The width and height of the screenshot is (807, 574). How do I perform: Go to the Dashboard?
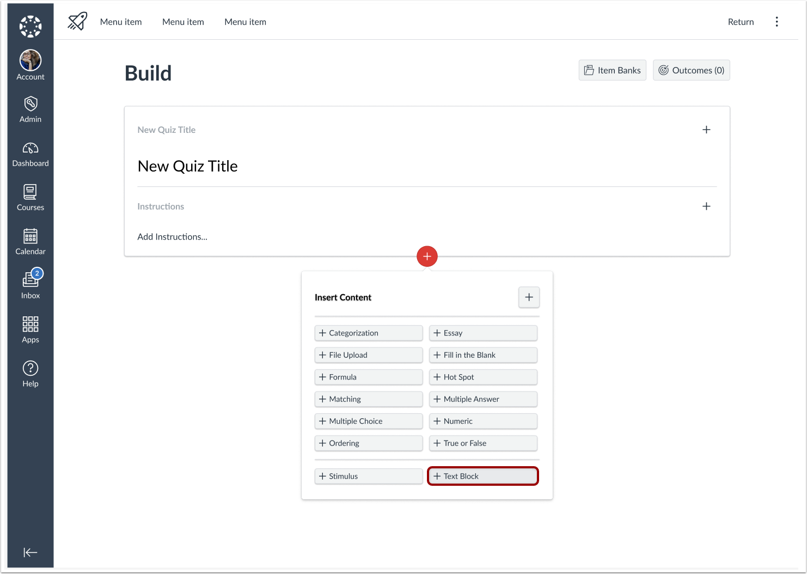30,153
